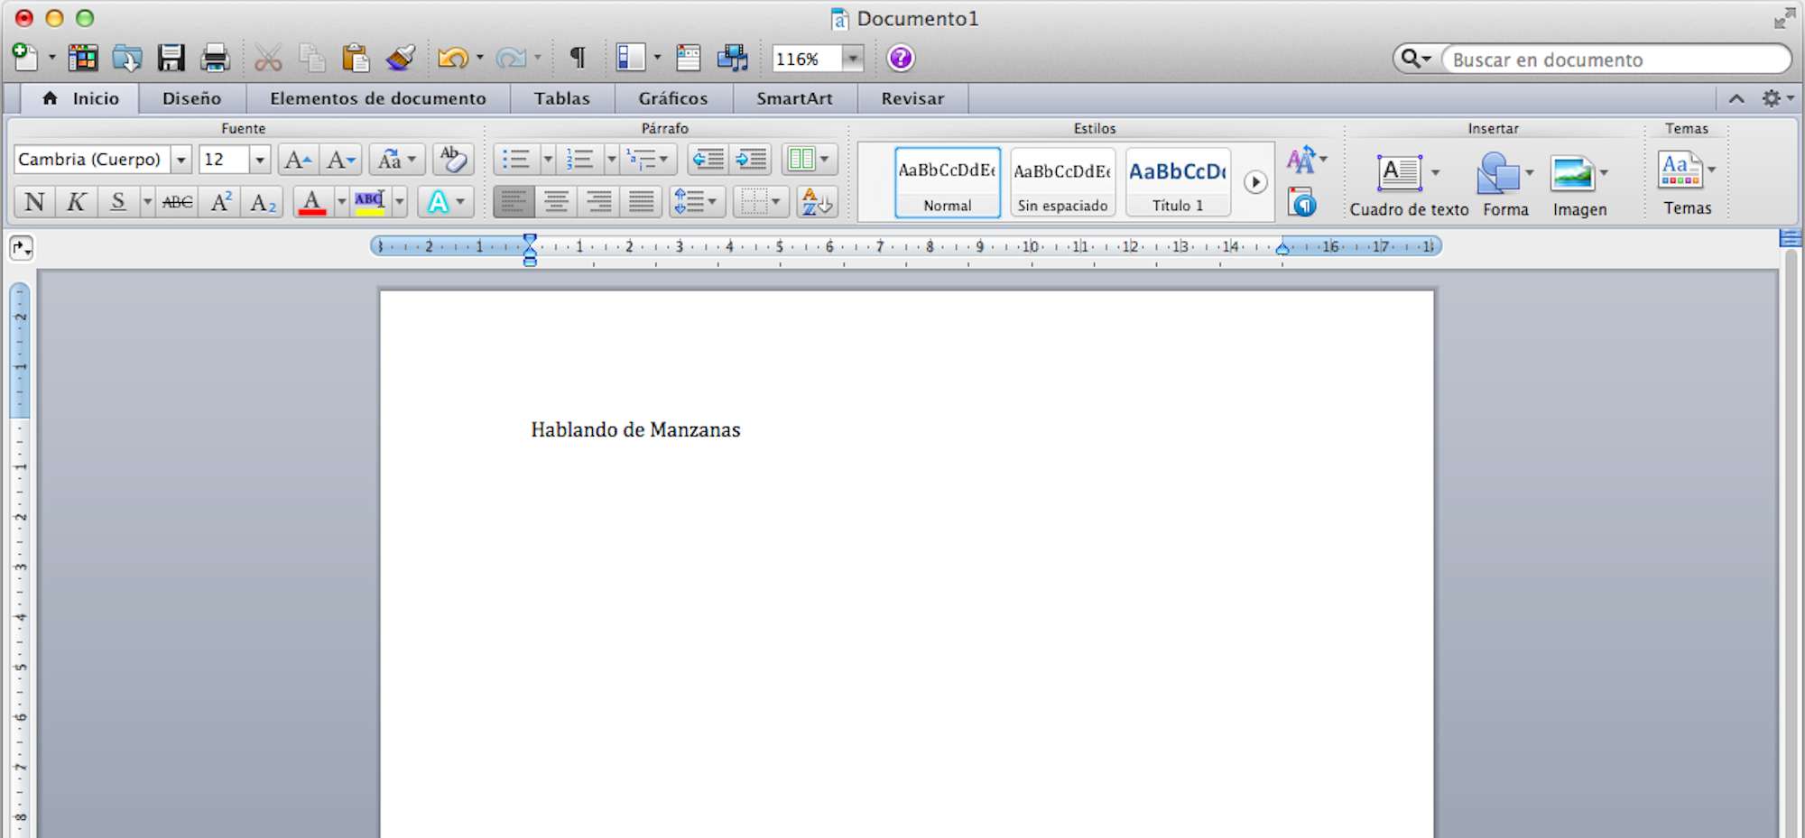Open multilevel list options
1805x838 pixels.
coord(648,160)
